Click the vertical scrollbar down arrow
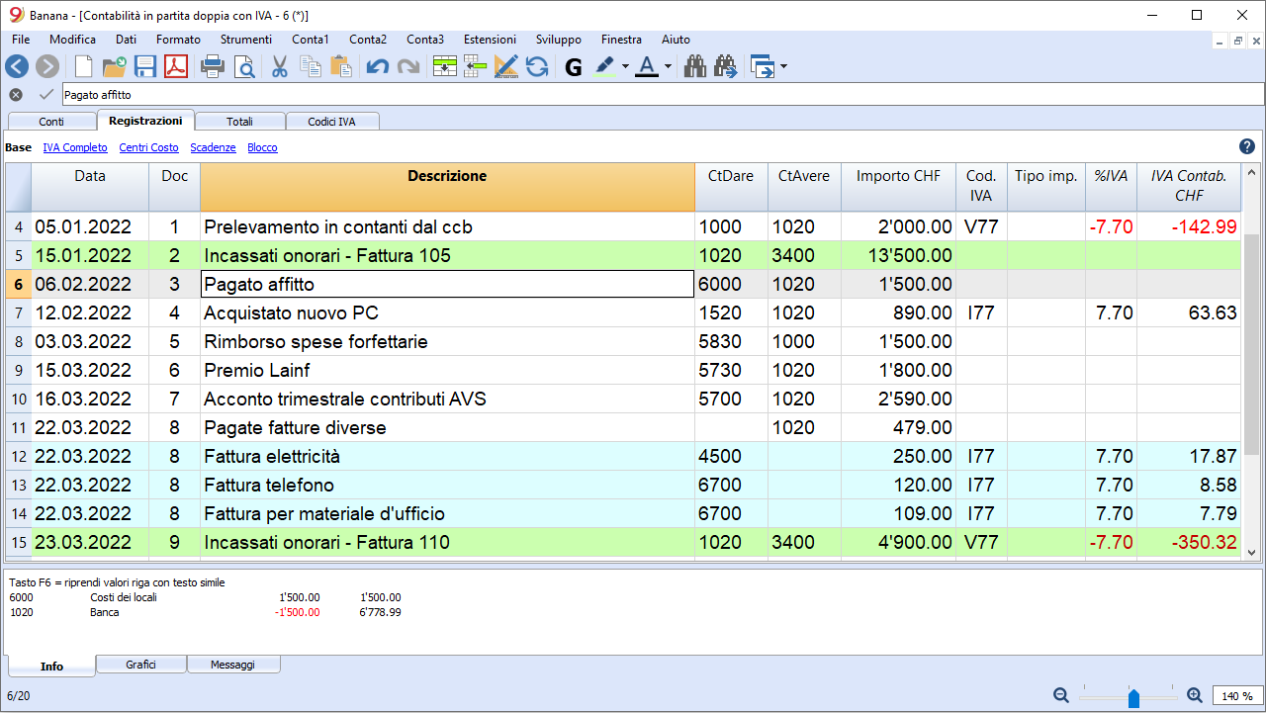 1252,553
